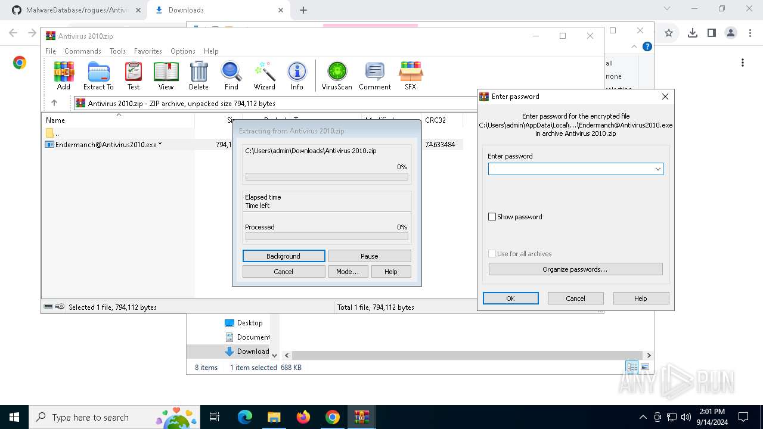Launch Firefox from taskbar
This screenshot has height=429, width=763.
point(303,417)
